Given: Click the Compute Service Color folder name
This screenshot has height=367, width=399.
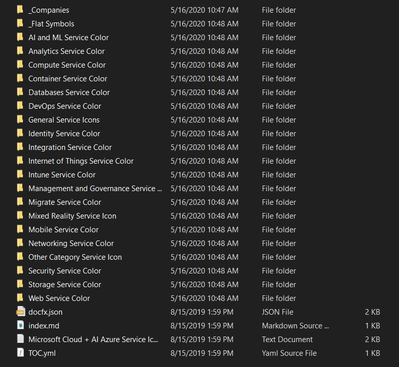Looking at the screenshot, I should [x=66, y=65].
